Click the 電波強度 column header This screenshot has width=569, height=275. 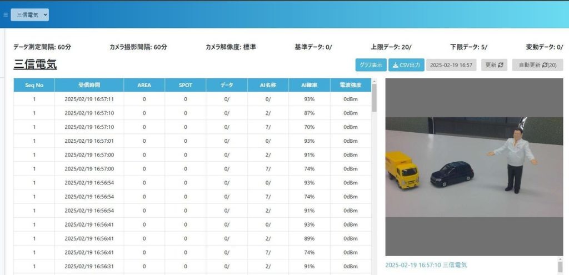(x=351, y=85)
